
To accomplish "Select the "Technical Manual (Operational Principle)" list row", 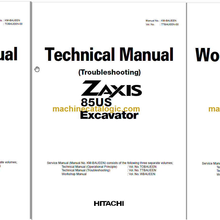I will (x=89, y=167).
